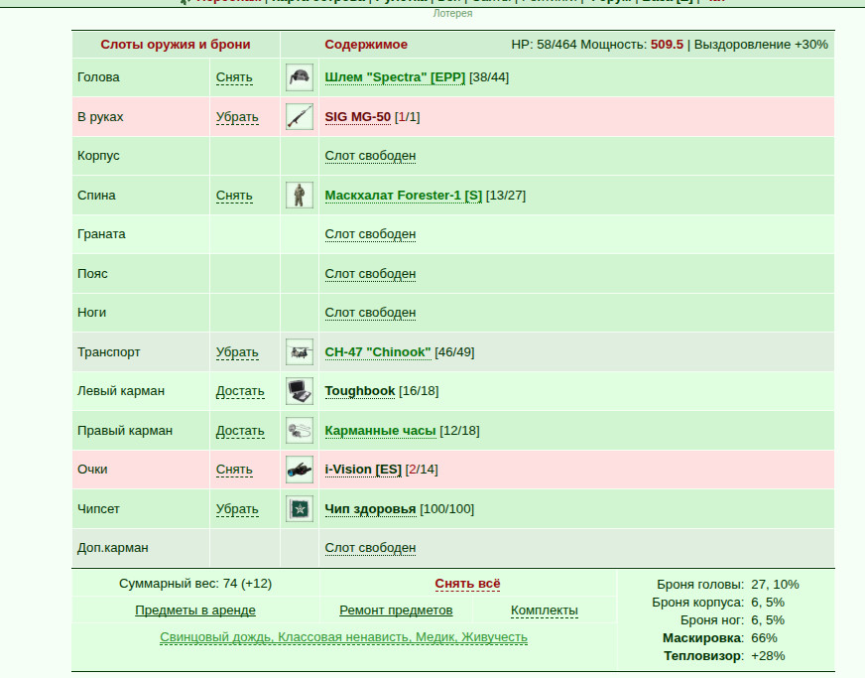Viewport: 865px width, 678px height.
Task: Click the Граната slot label
Action: [x=101, y=234]
